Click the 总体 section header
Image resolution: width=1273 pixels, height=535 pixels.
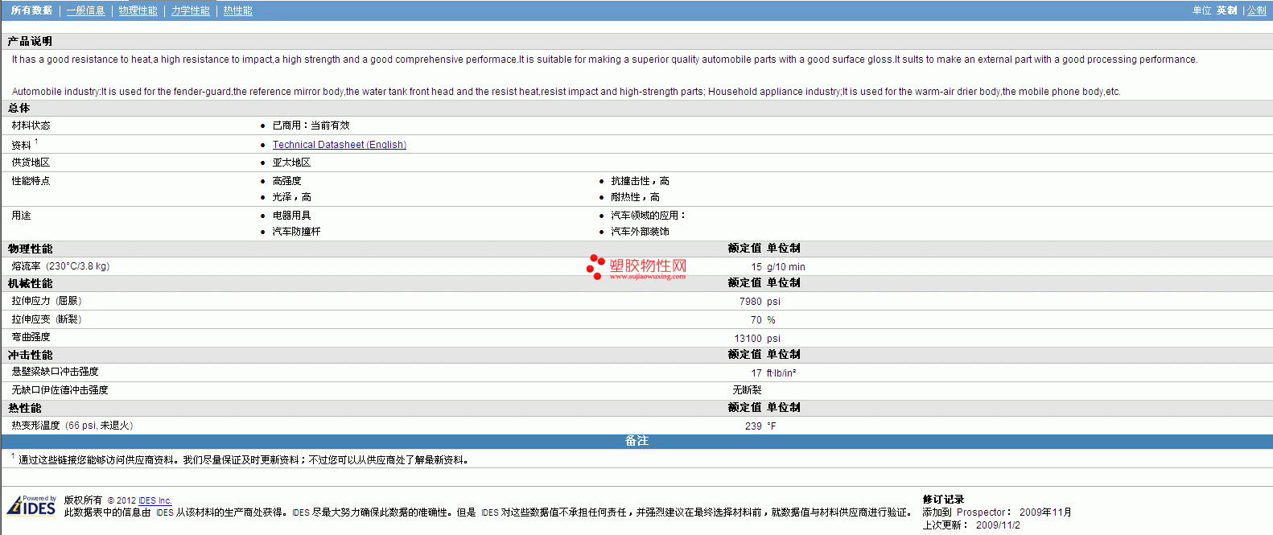coord(19,108)
